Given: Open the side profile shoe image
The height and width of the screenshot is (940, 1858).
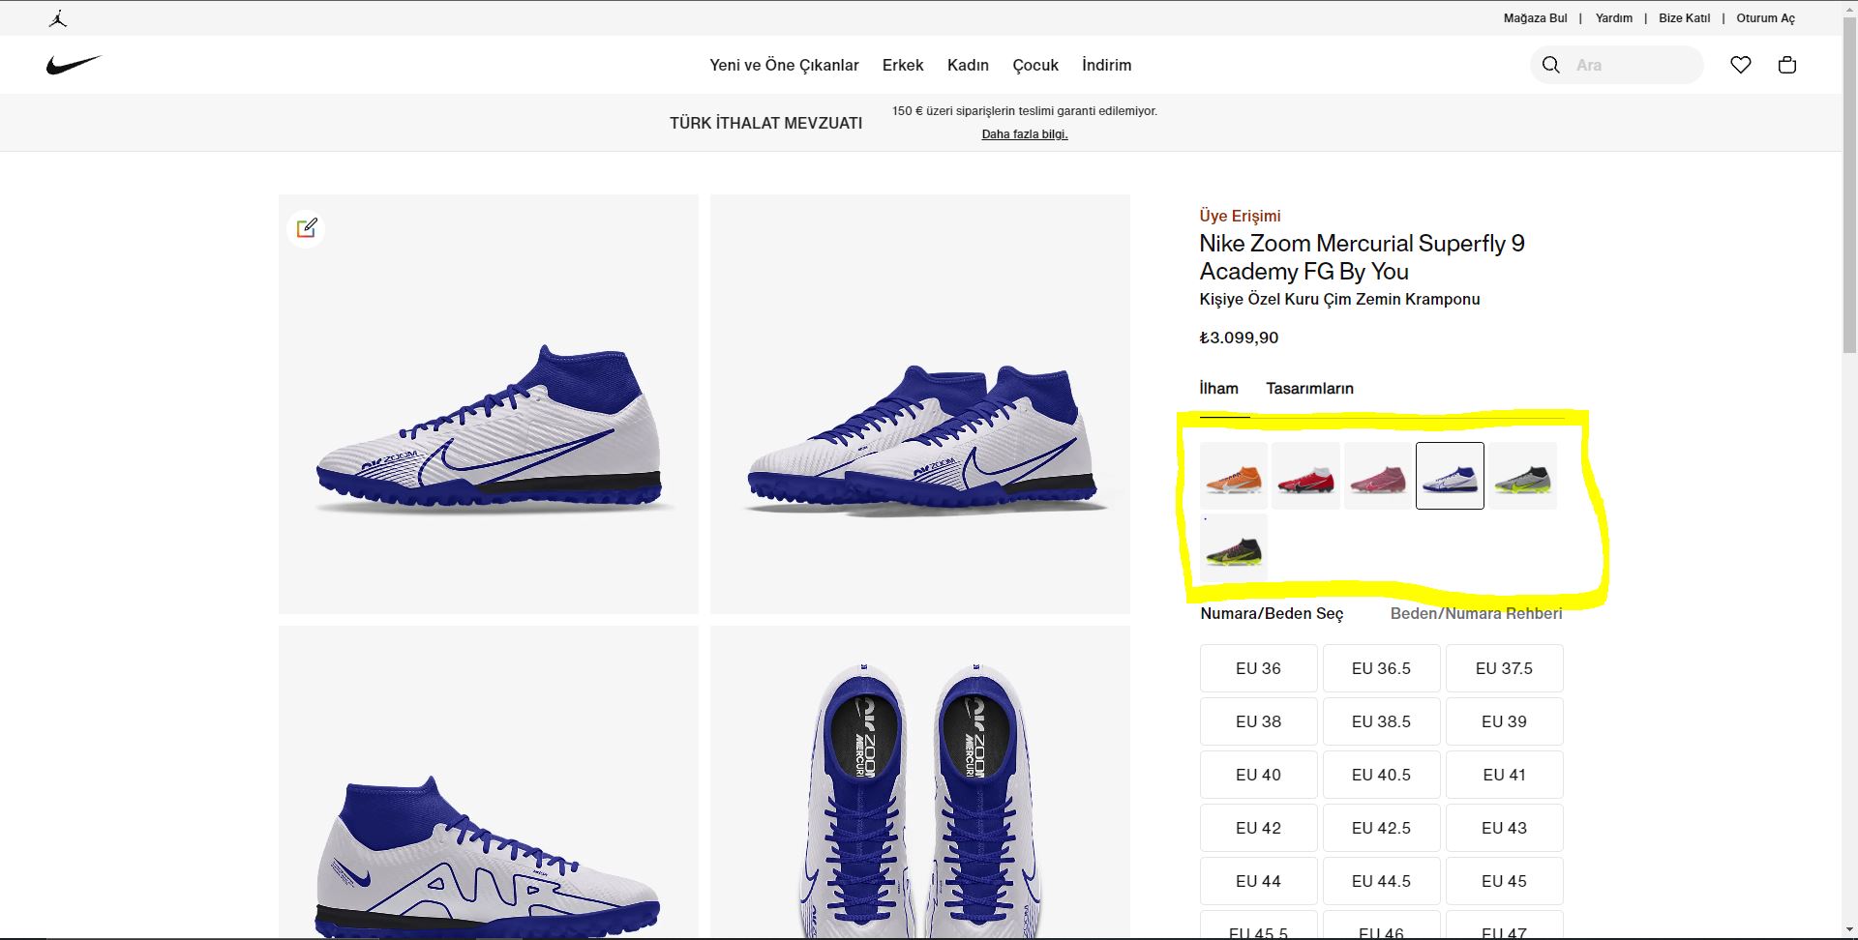Looking at the screenshot, I should 489,404.
